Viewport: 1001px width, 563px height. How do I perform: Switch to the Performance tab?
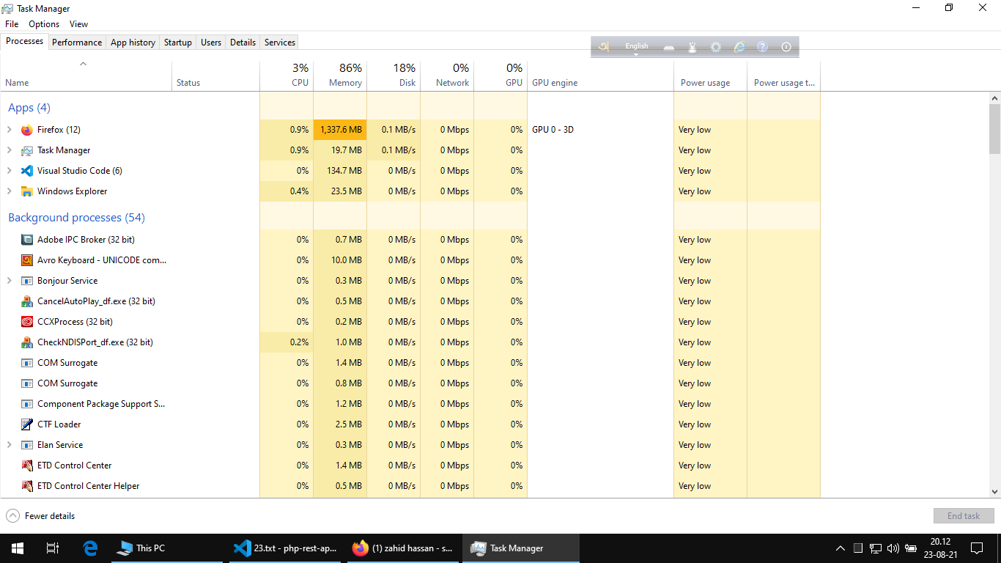(77, 43)
